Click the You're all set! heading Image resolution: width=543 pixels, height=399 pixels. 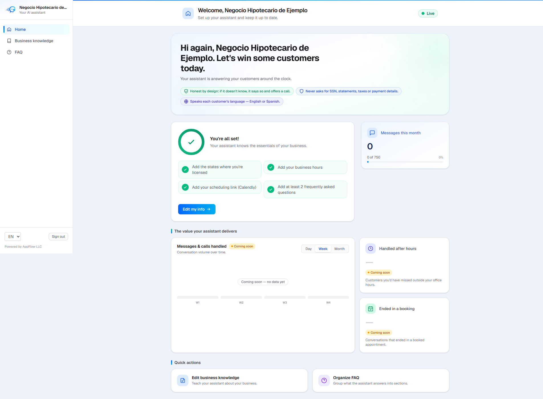224,139
